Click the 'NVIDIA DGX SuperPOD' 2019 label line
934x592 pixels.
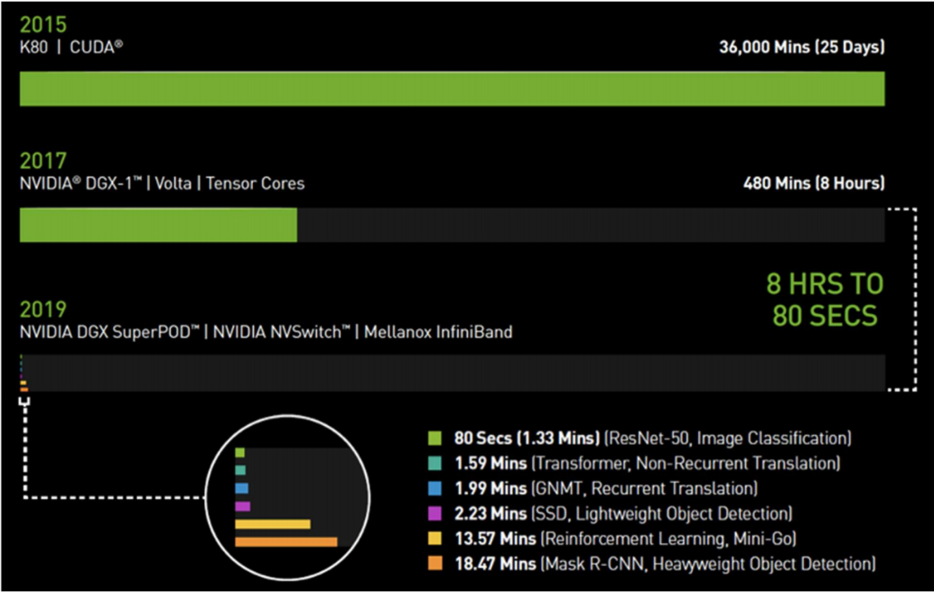tap(266, 332)
